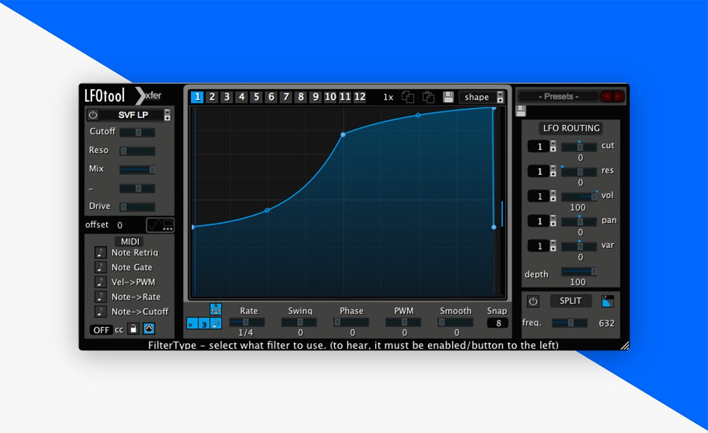The image size is (708, 433).
Task: Click the Snap value field showing 8
Action: coord(497,323)
